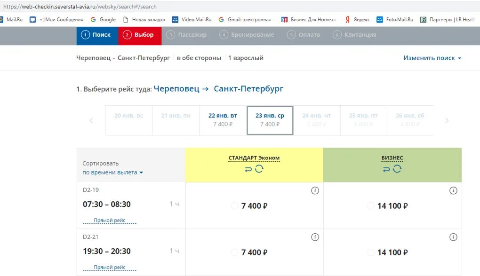
Task: Open Прямой рейс details for 19:30 flight
Action: [110, 267]
